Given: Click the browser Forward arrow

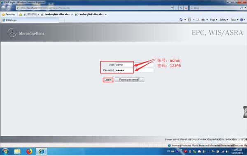Looking at the screenshot, I should tap(9, 8).
